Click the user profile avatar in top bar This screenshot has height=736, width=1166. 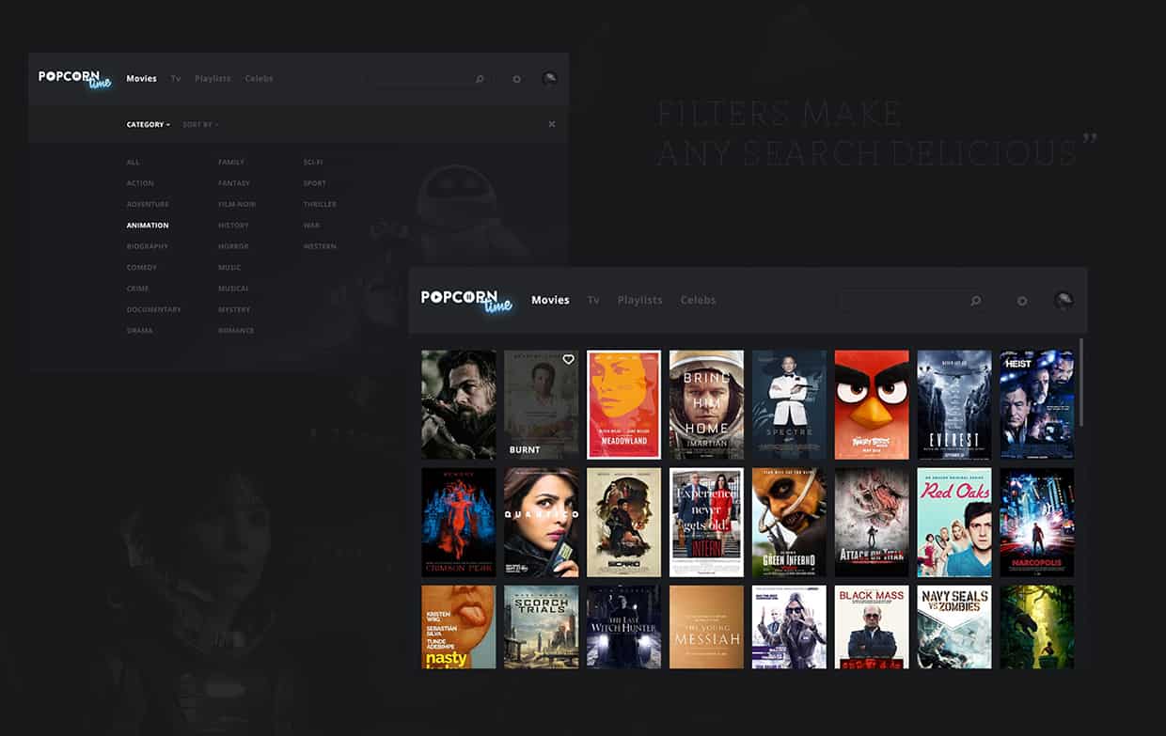click(x=549, y=79)
